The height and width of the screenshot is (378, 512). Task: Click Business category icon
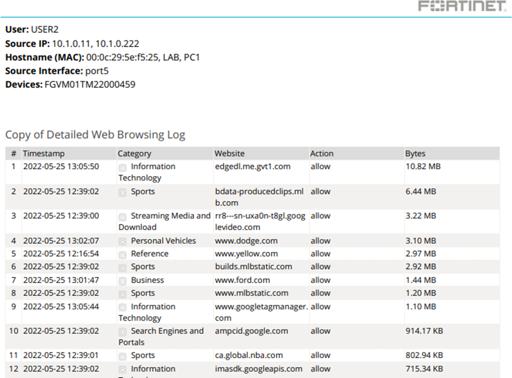click(122, 281)
